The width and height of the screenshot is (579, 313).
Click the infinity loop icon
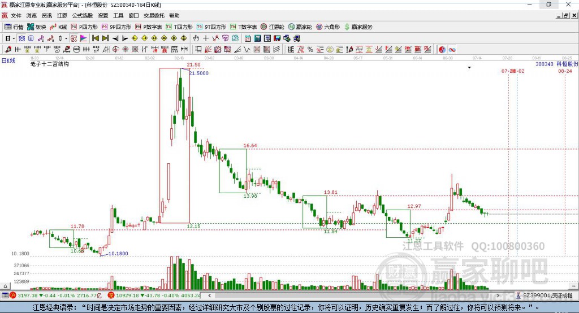[452, 50]
